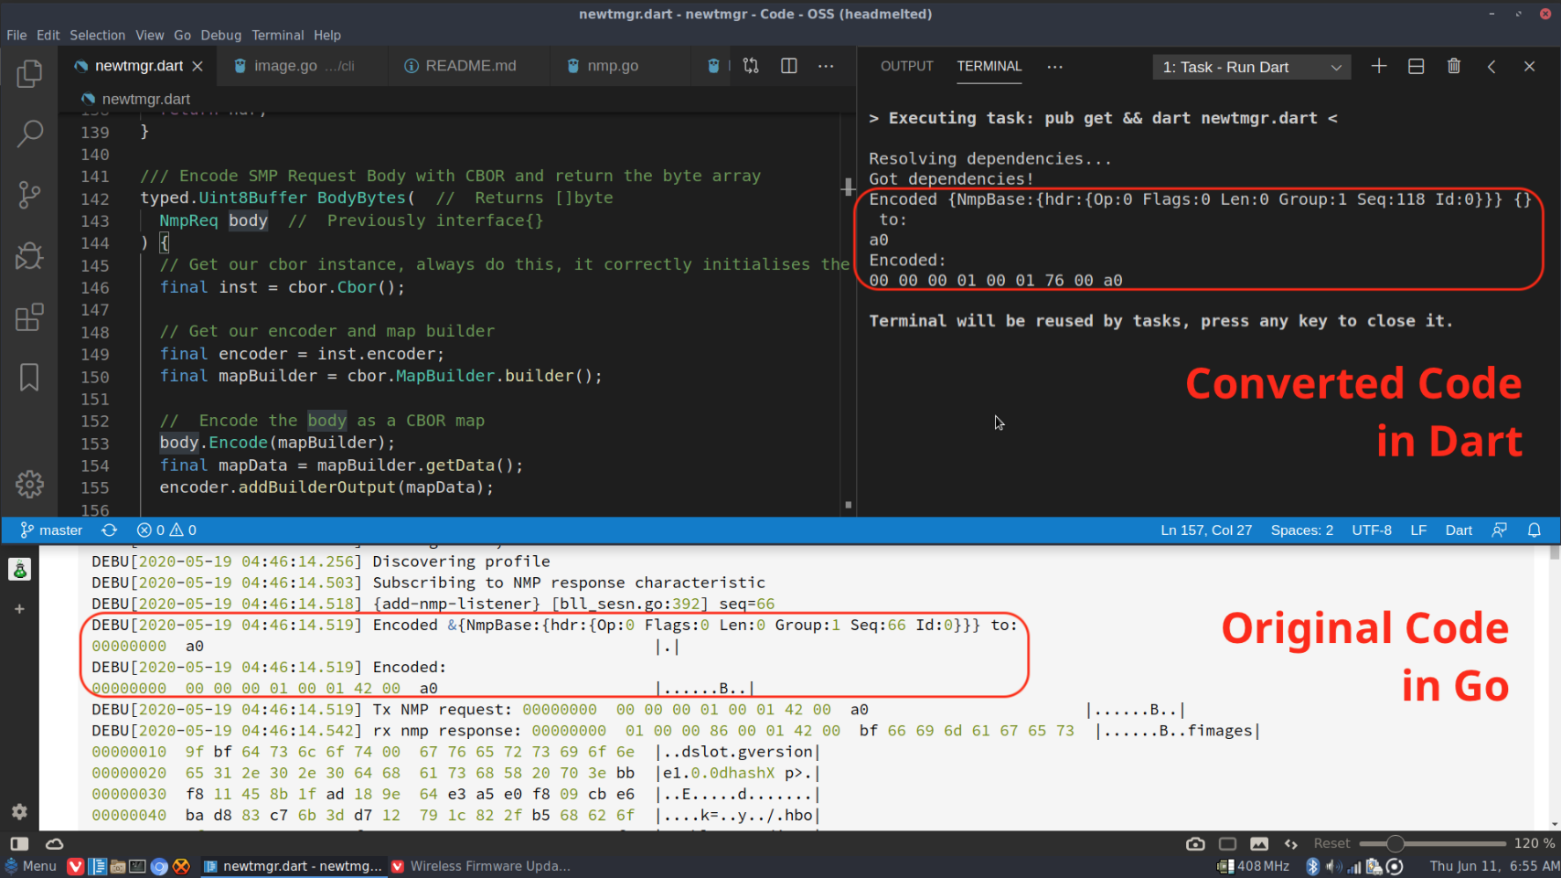Open the Source Control view

coord(29,194)
